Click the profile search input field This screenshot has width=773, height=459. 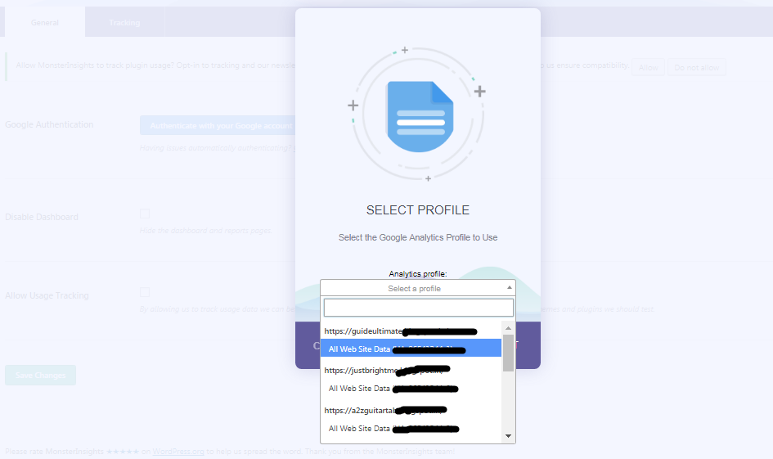pos(419,308)
